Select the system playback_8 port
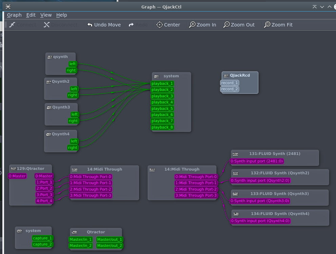Viewport: 336px width, 254px height. pos(162,127)
